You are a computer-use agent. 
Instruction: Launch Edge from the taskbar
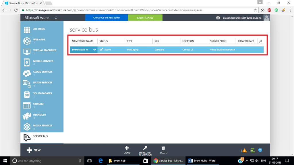point(101,161)
